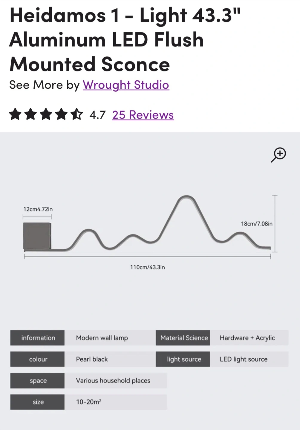
Task: Click the 18cm/7.08in height dimension label
Action: (x=257, y=224)
